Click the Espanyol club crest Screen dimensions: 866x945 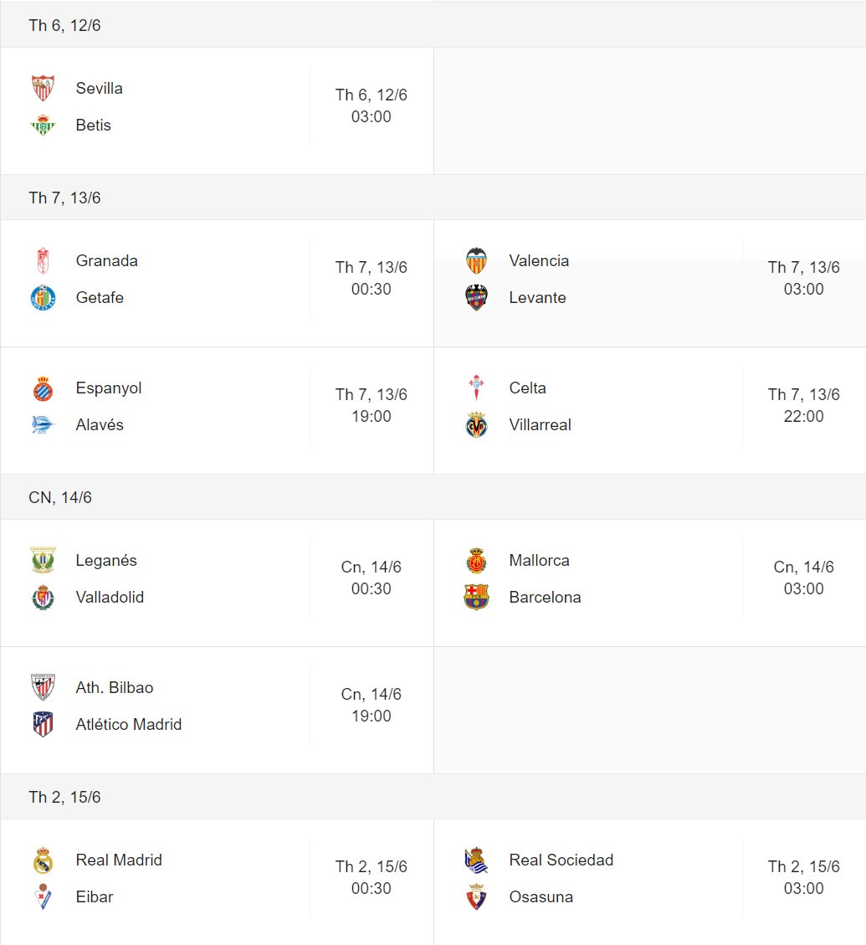(43, 388)
